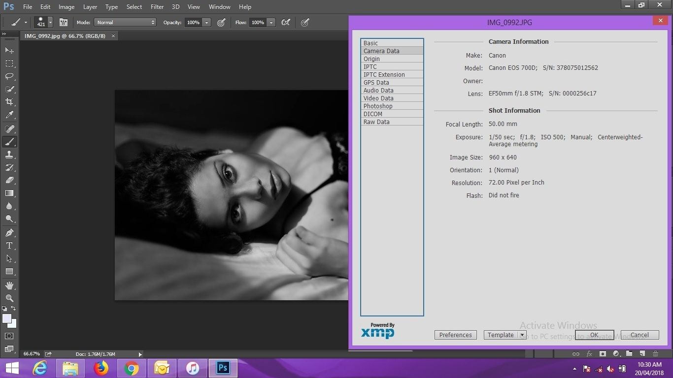Select the Eraser tool
The width and height of the screenshot is (673, 378).
point(9,180)
